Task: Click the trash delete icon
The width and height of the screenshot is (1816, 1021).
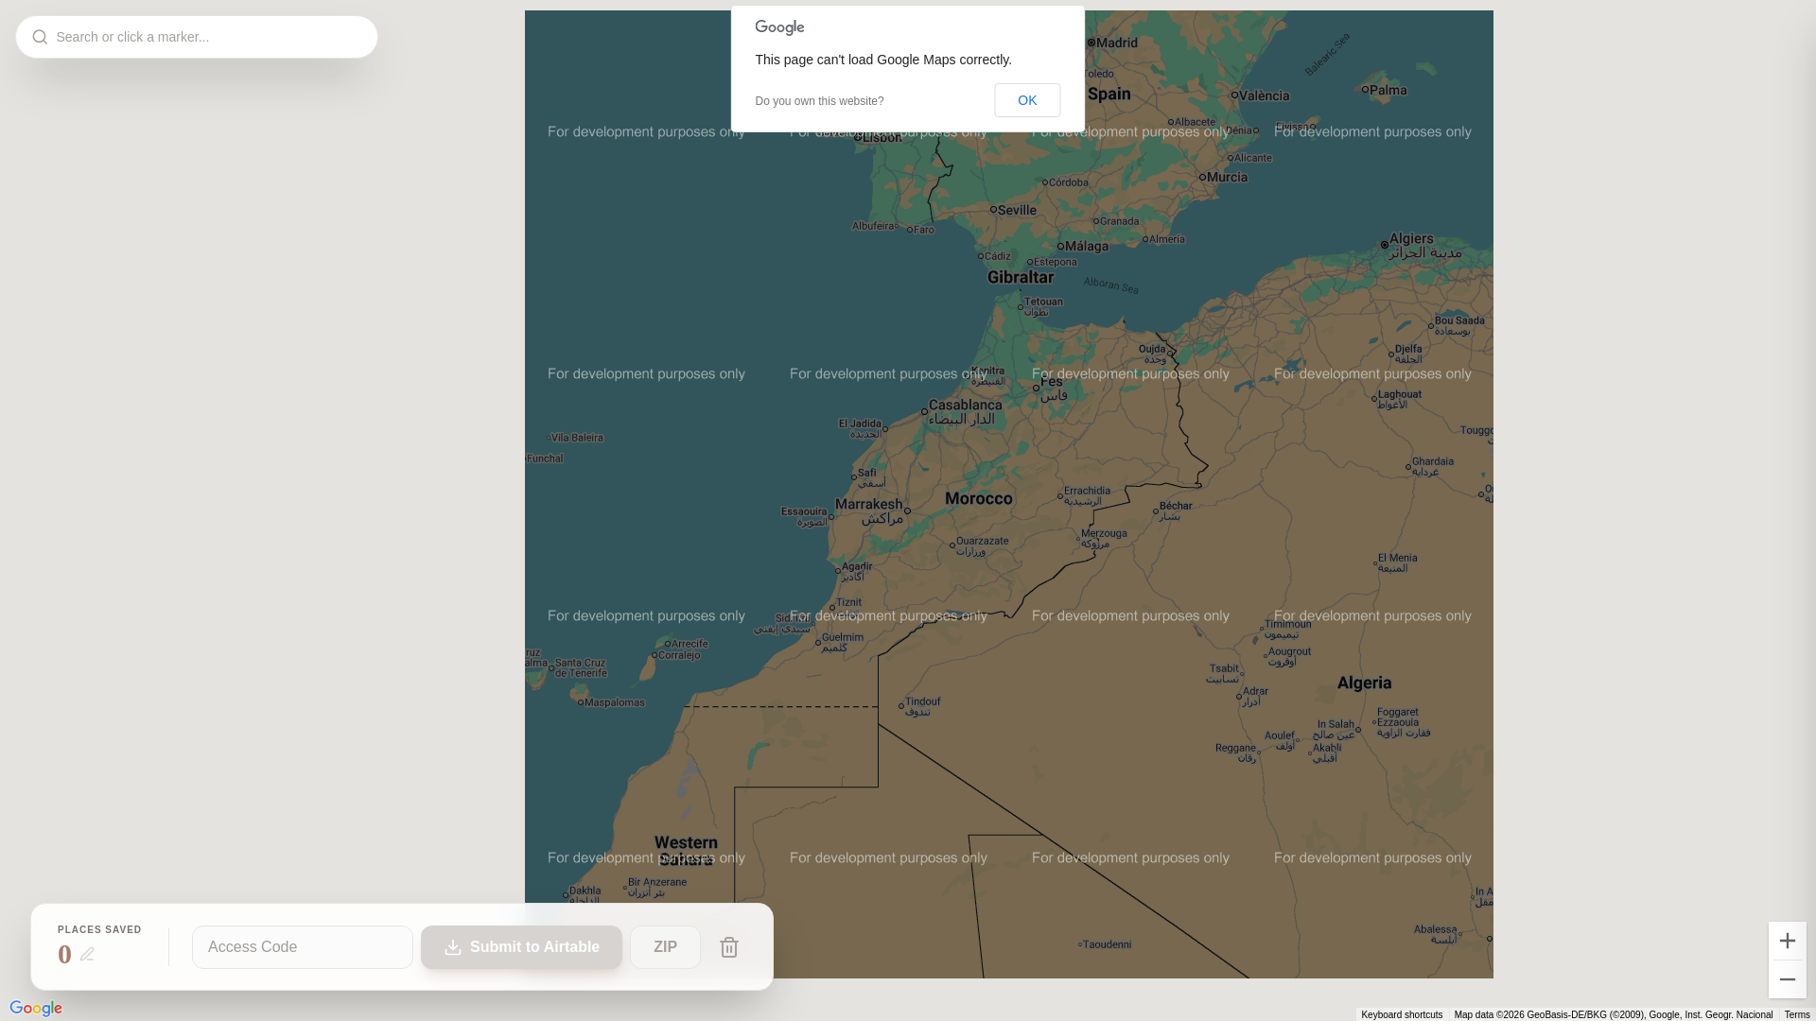Action: pyautogui.click(x=728, y=947)
